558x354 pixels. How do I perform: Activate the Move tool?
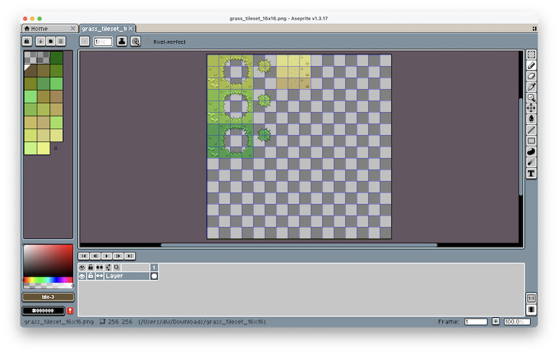coord(531,108)
